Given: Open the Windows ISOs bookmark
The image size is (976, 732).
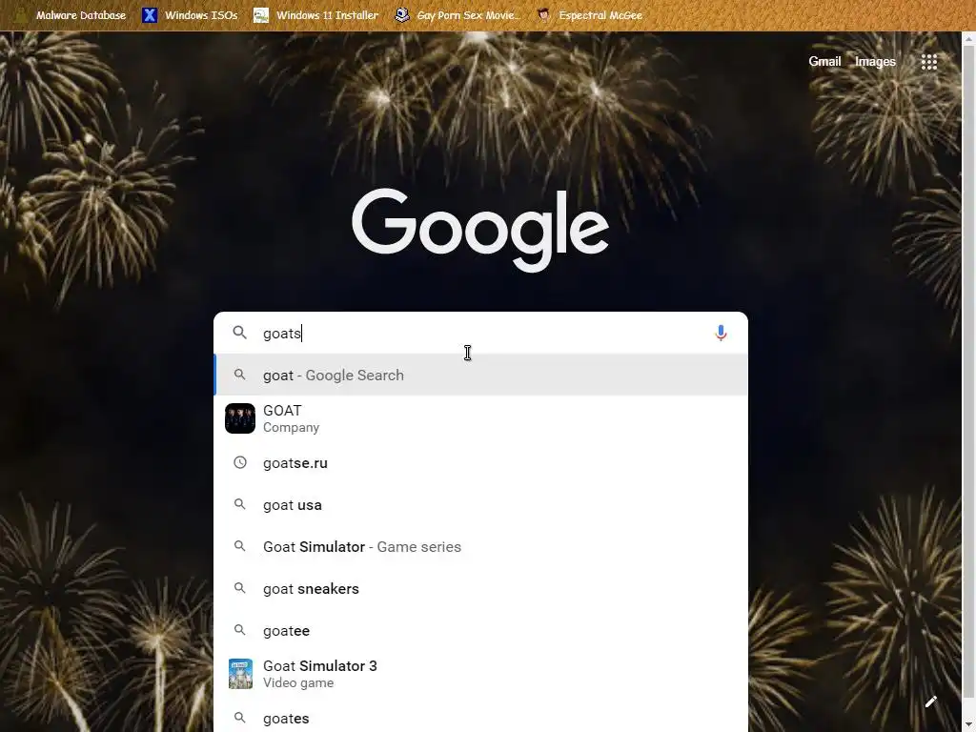Looking at the screenshot, I should coord(190,15).
